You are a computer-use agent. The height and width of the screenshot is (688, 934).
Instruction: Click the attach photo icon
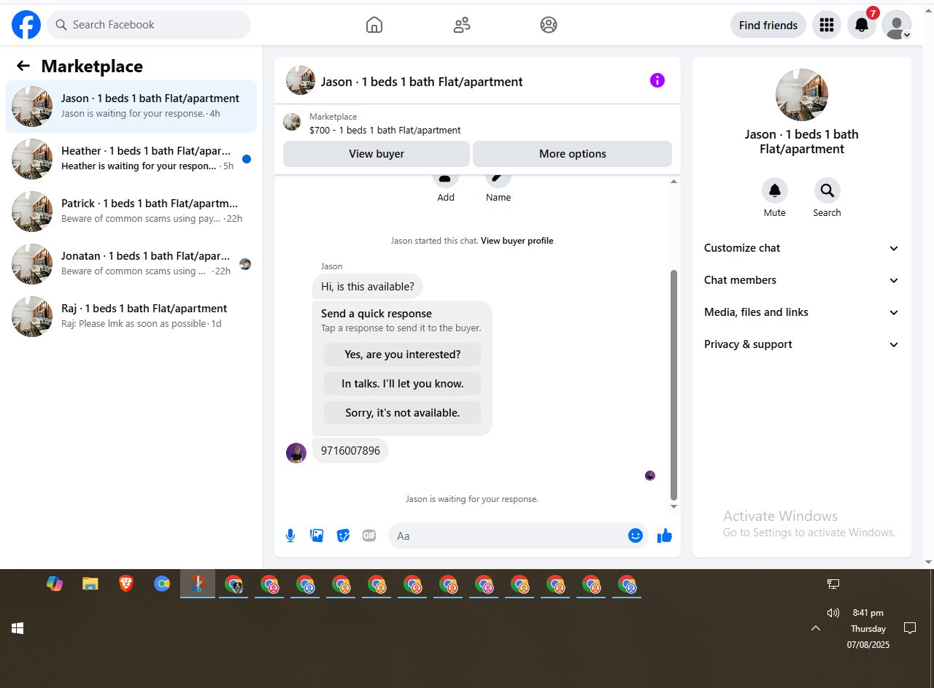click(x=317, y=536)
